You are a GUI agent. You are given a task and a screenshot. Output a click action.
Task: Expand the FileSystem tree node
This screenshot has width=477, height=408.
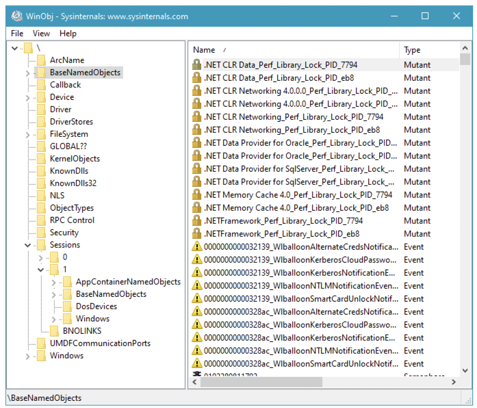click(28, 135)
